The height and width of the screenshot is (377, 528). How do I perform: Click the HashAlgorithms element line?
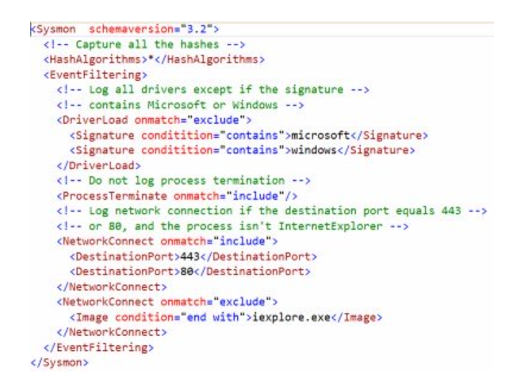coord(155,60)
